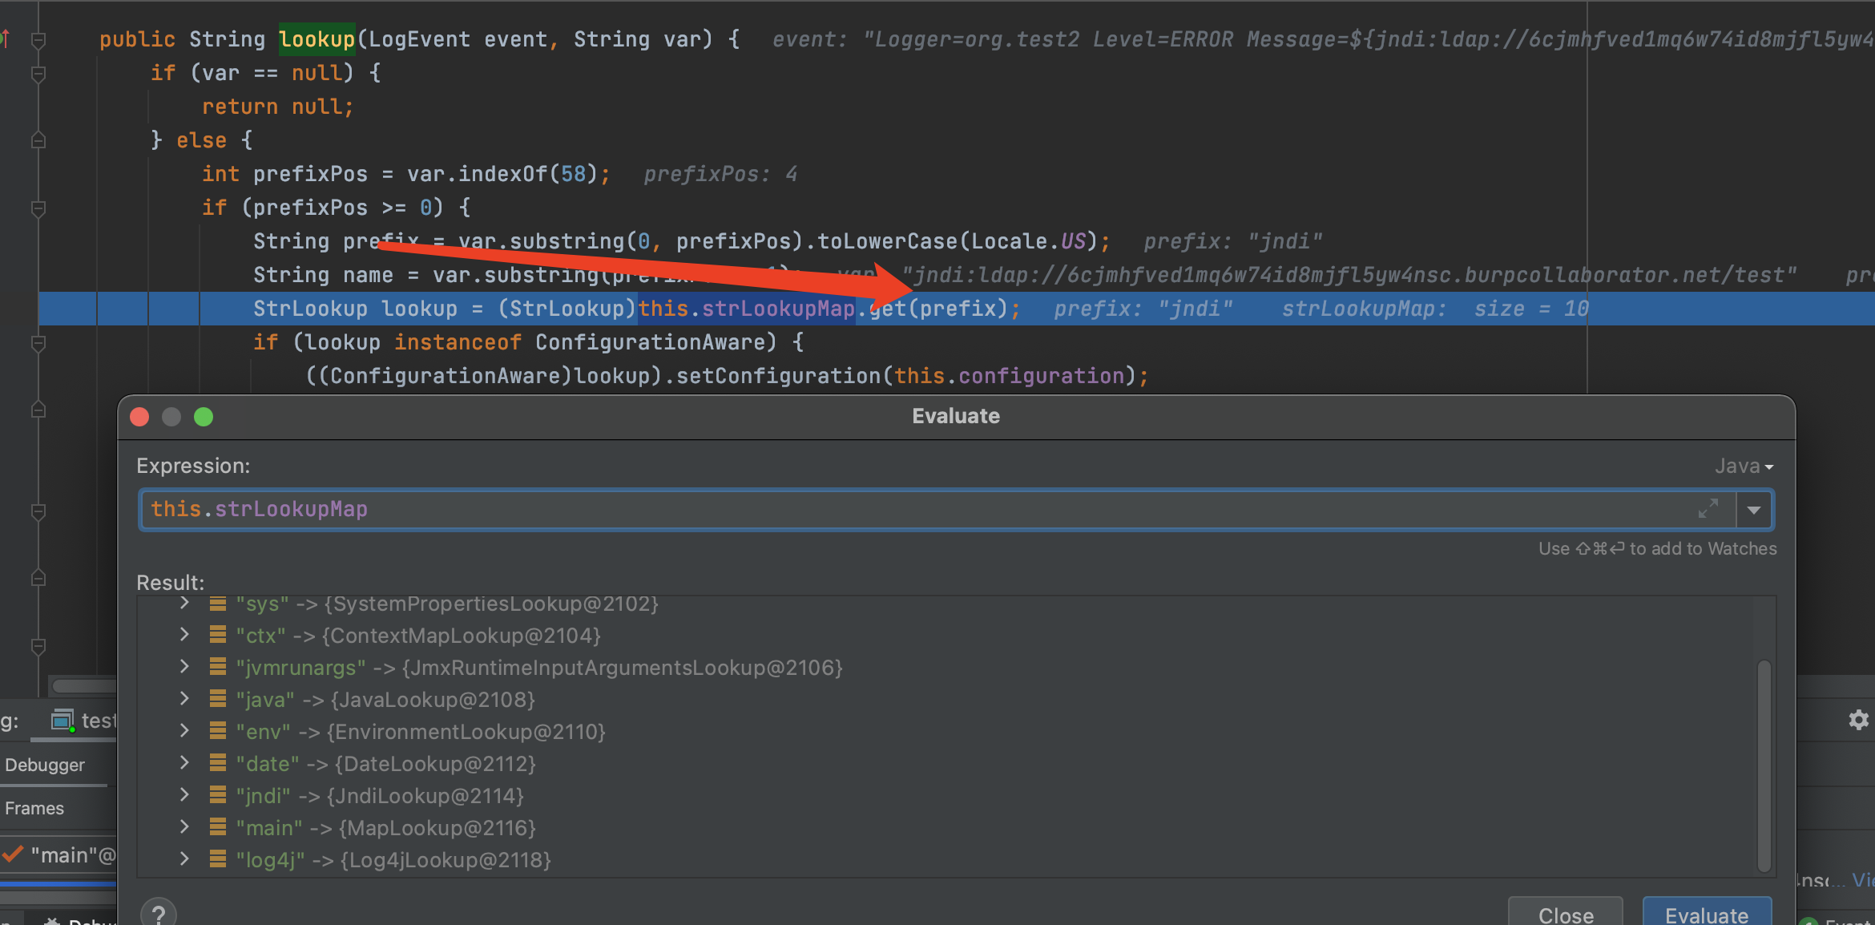
Task: Expand the "main" MapLookup entry
Action: tap(184, 827)
